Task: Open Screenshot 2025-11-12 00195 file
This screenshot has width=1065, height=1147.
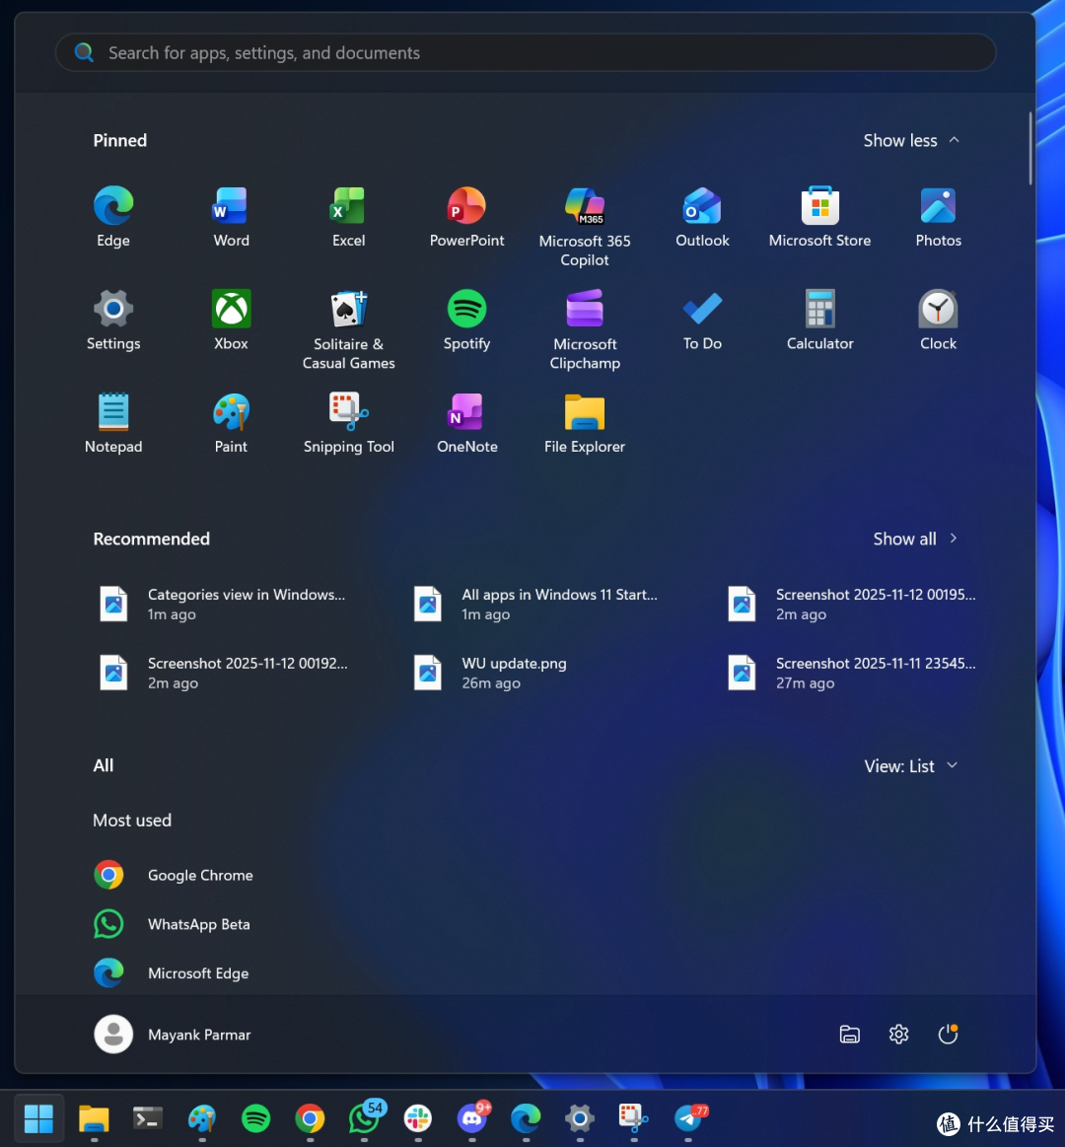Action: click(854, 605)
